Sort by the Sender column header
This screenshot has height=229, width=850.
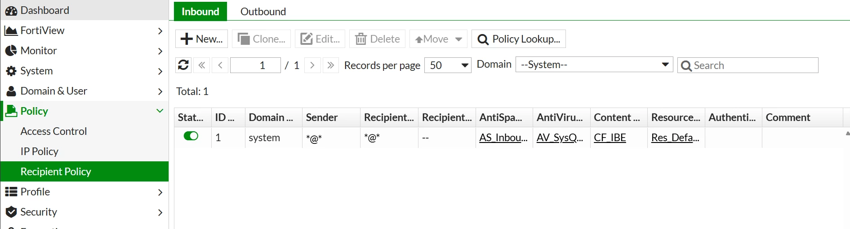(331, 117)
